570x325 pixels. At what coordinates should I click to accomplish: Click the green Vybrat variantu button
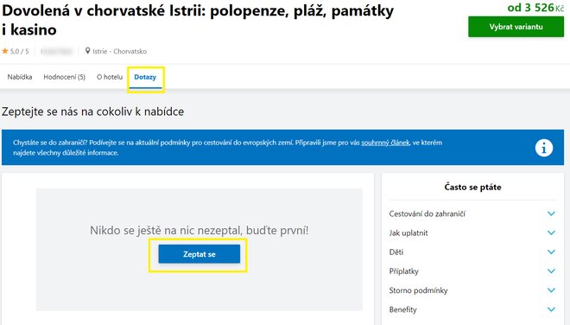(x=516, y=27)
